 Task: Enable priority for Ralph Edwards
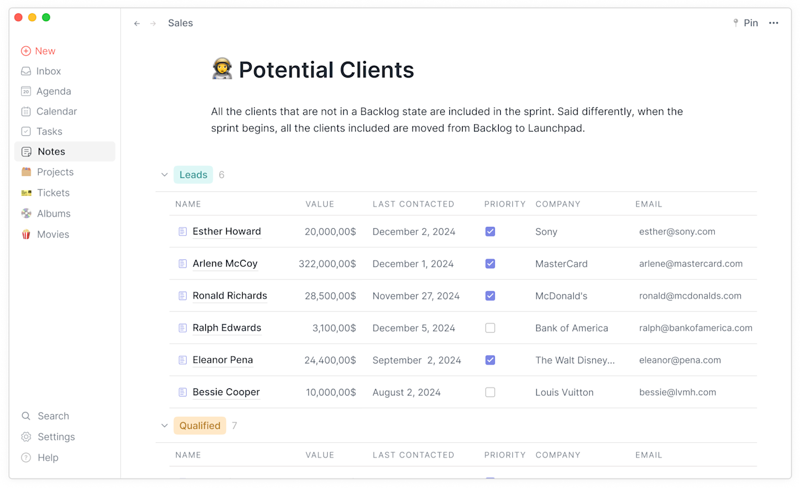(x=490, y=328)
